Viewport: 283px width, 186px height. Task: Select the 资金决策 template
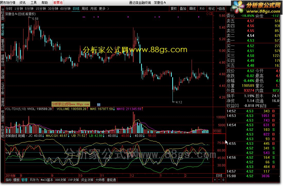click(87, 180)
